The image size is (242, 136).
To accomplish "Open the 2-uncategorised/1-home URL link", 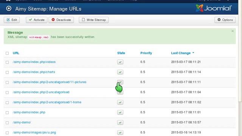I will [x=47, y=102].
